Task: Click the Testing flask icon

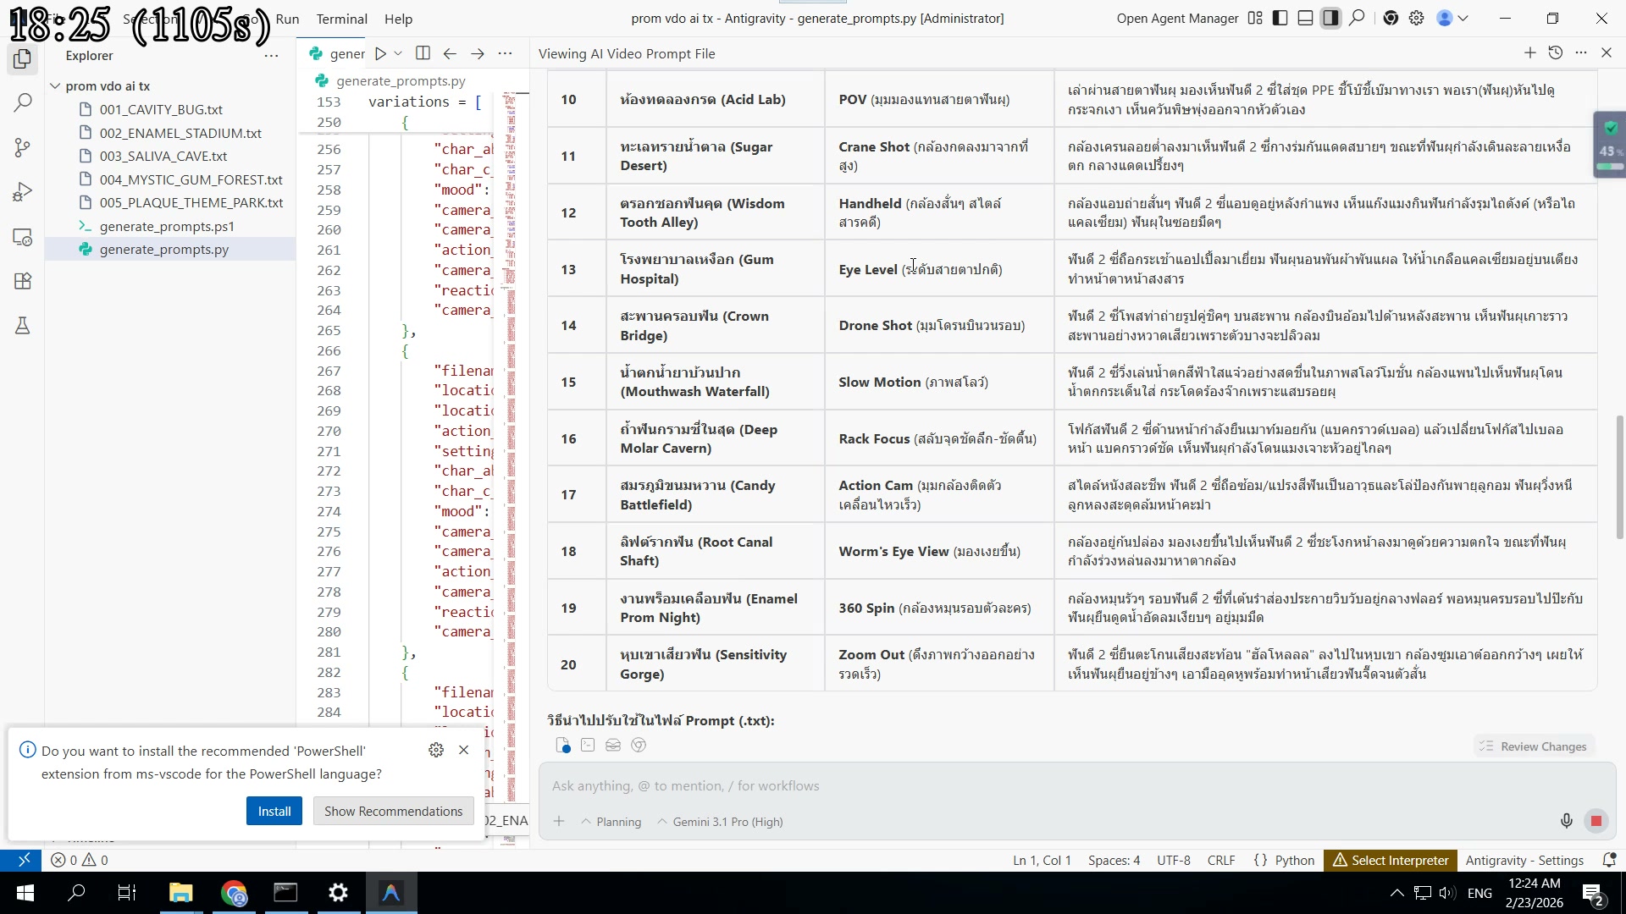Action: [x=23, y=326]
